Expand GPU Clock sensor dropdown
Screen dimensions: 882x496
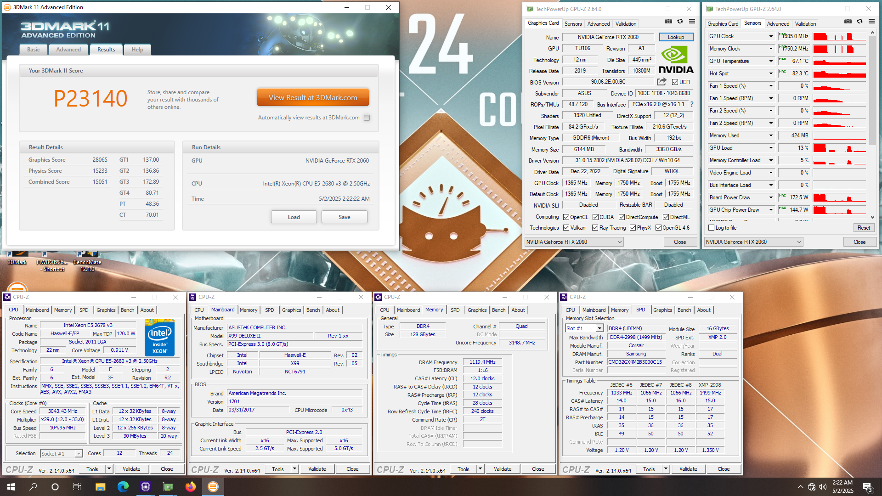click(x=771, y=36)
